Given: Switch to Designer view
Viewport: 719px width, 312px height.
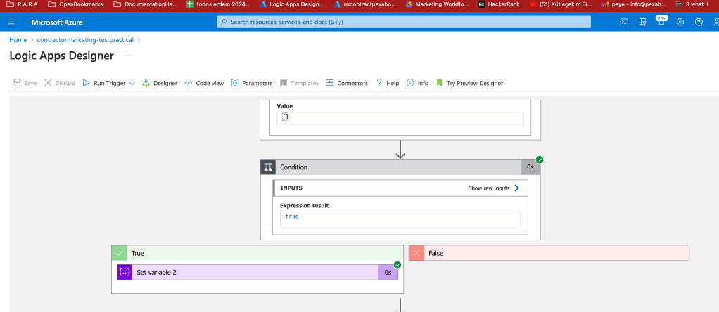Looking at the screenshot, I should point(160,83).
